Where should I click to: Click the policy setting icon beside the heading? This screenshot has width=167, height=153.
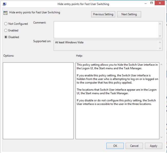5,13
